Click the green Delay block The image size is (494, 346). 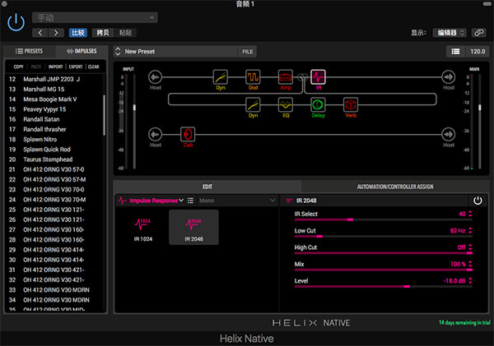coord(318,104)
